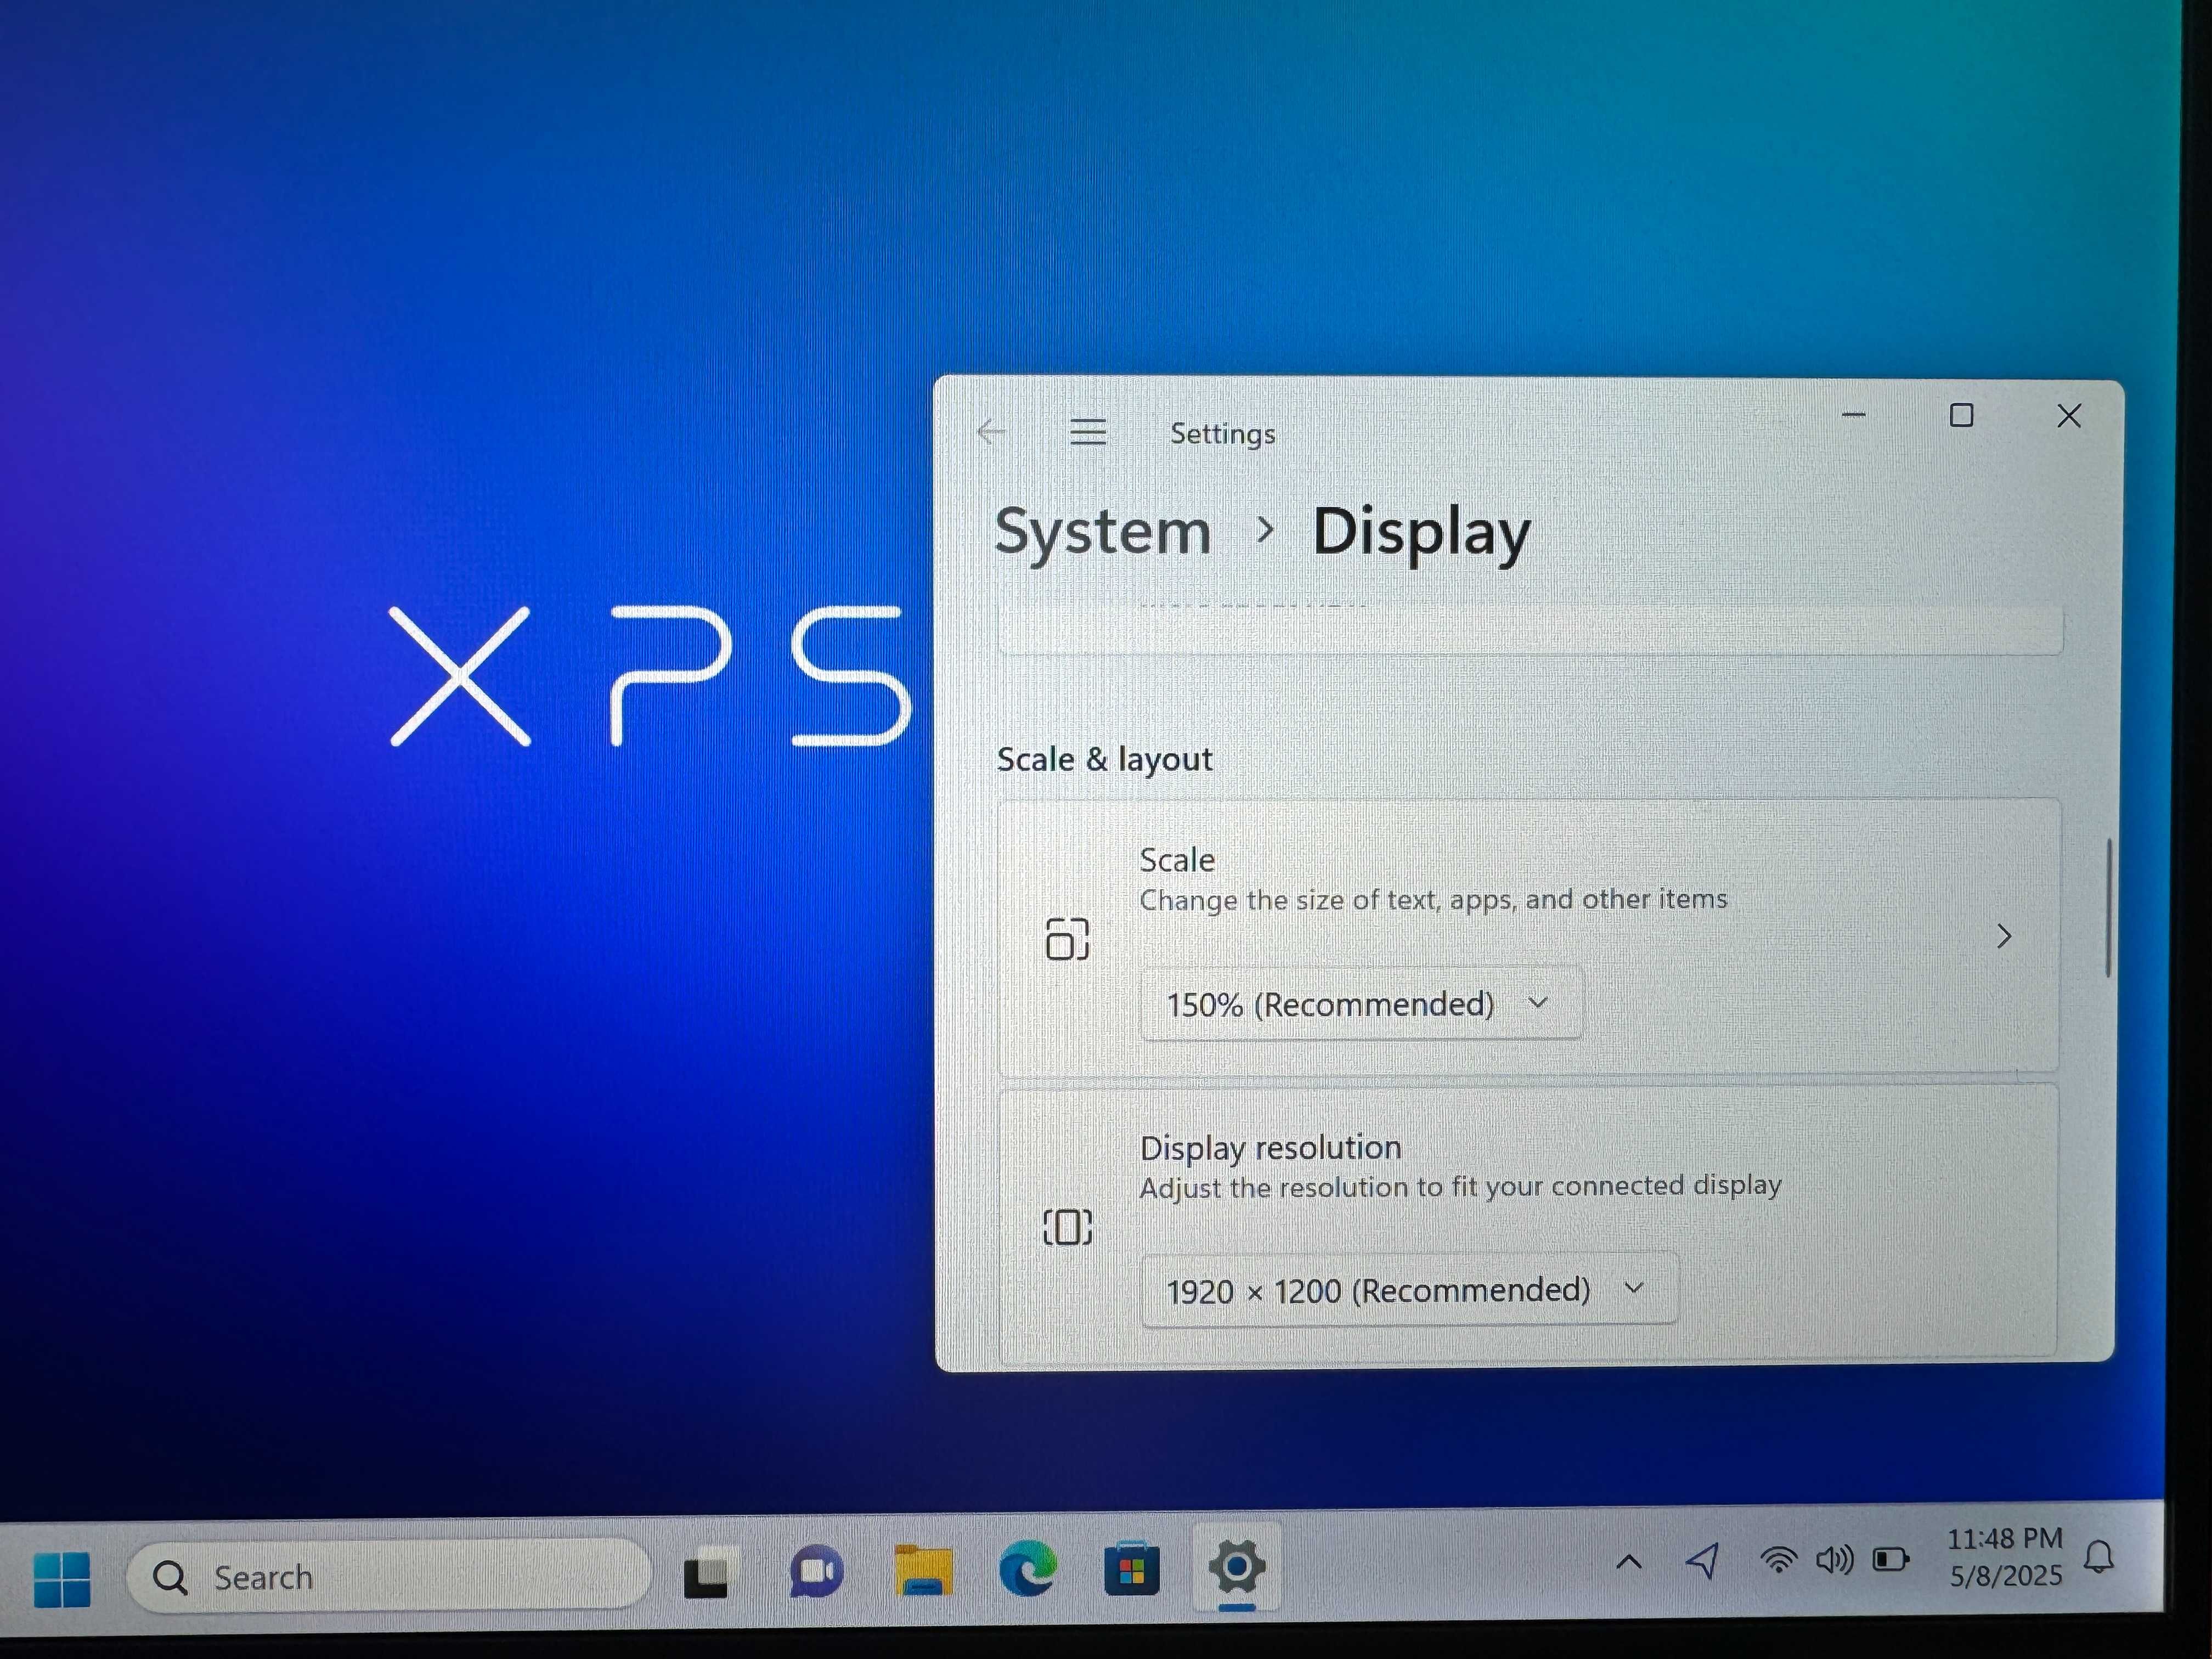Screen dimensions: 2212x1659
Task: Click the location arrow tray icon
Action: click(1703, 1560)
